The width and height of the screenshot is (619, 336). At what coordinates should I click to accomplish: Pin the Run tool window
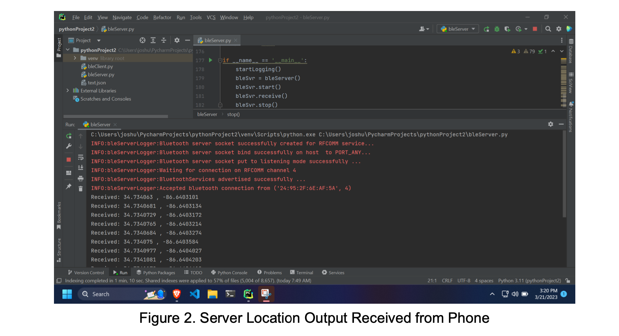[69, 186]
